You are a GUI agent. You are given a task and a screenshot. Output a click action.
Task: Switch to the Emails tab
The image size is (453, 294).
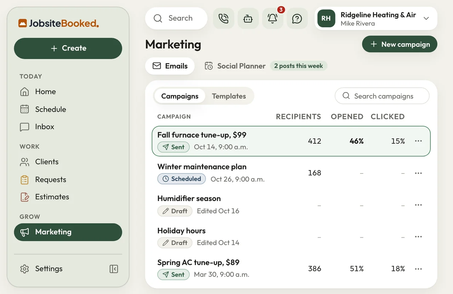tap(170, 66)
